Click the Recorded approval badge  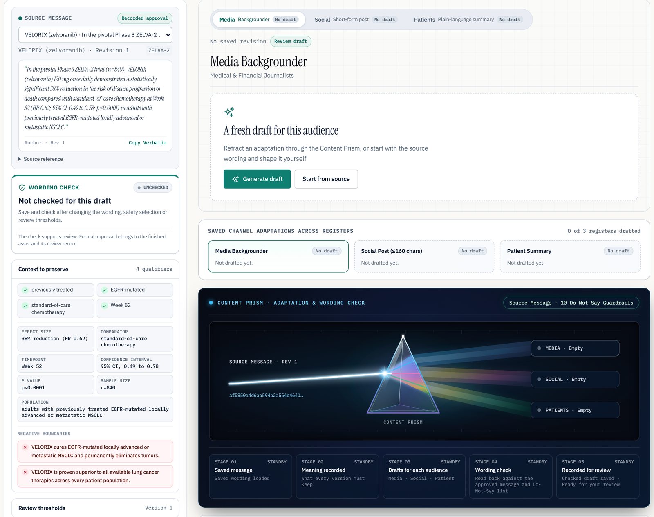145,18
